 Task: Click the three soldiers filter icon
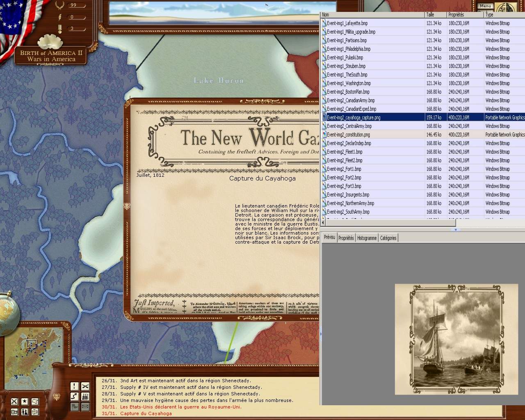pyautogui.click(x=85, y=396)
